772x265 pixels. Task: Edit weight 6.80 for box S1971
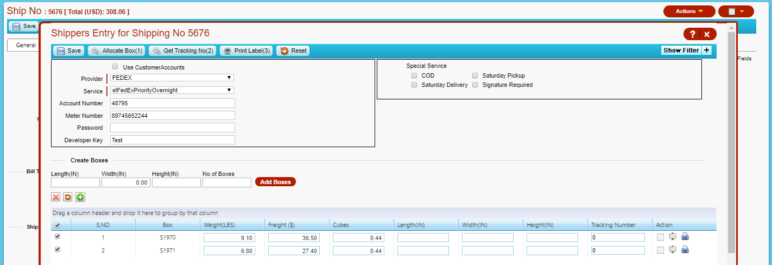[229, 250]
